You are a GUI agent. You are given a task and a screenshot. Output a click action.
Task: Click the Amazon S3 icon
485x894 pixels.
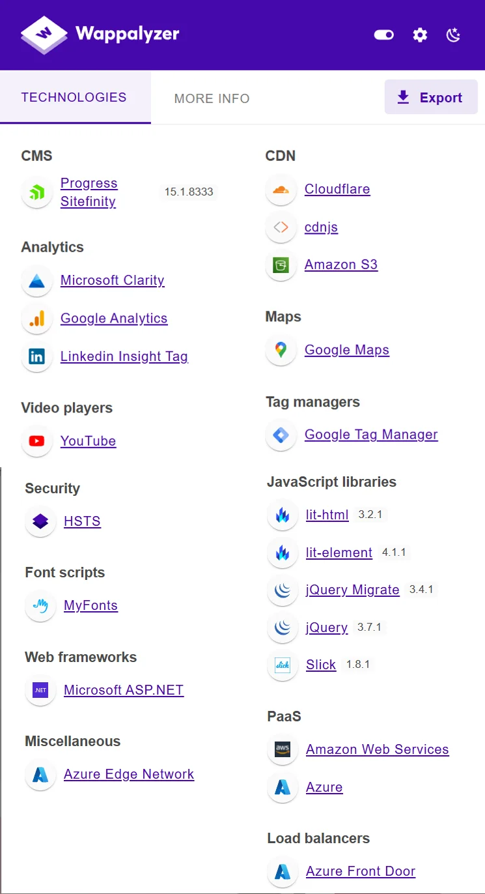pos(281,265)
